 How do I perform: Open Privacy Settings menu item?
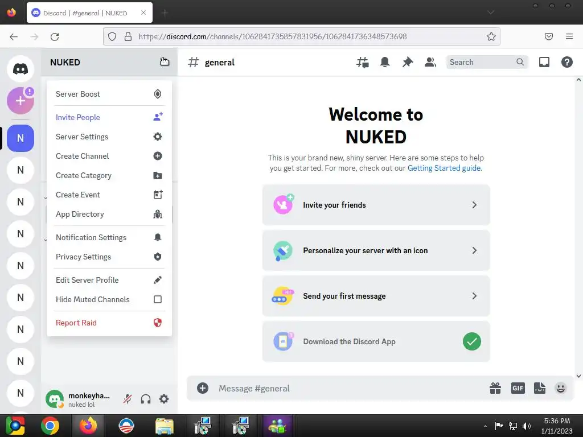[x=109, y=257]
